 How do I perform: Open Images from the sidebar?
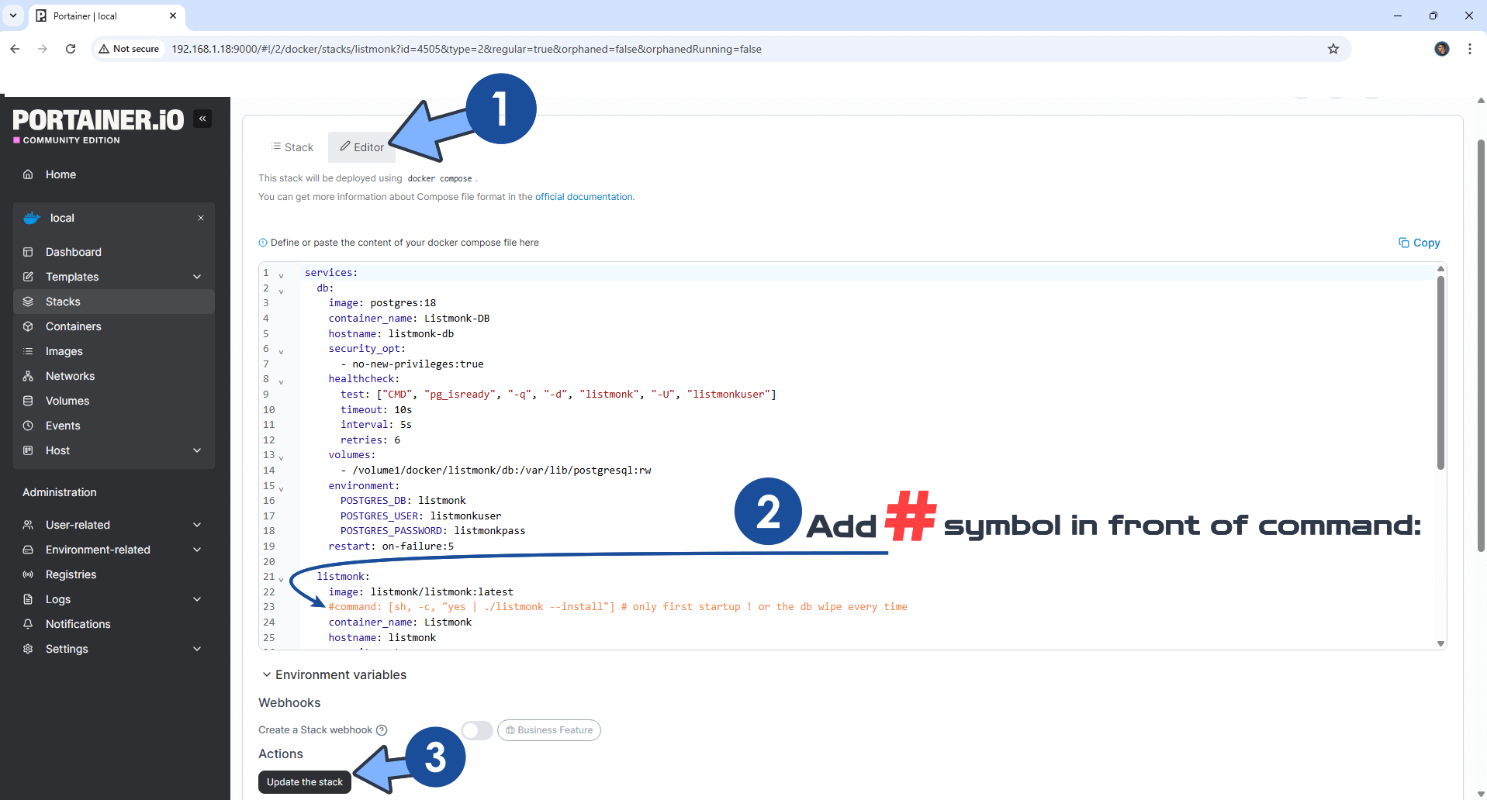(x=64, y=351)
